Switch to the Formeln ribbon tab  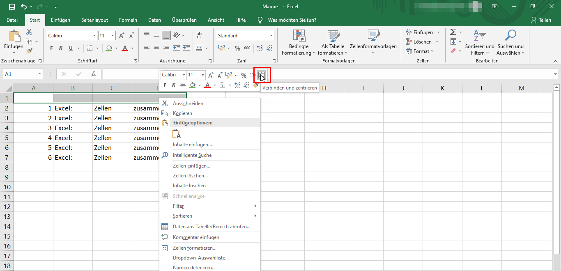128,20
